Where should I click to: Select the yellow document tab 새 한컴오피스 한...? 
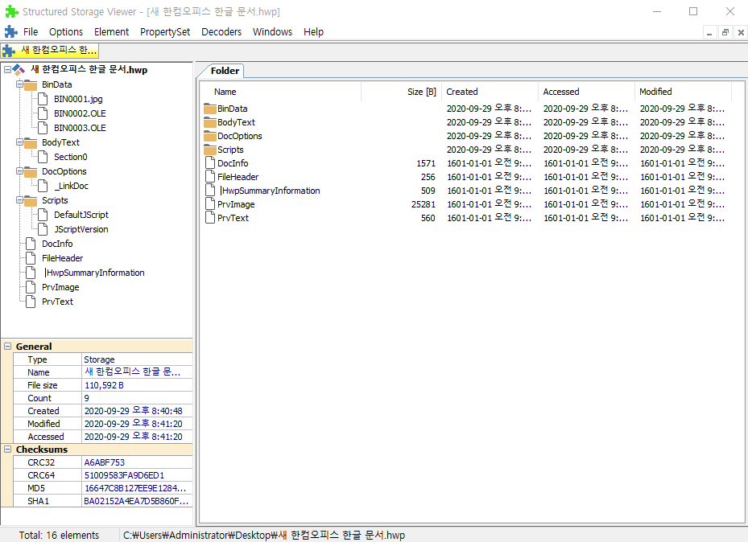50,50
